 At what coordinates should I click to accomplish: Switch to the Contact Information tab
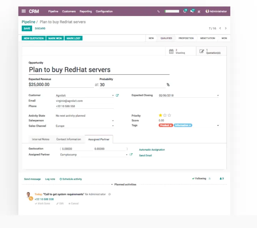(69, 139)
